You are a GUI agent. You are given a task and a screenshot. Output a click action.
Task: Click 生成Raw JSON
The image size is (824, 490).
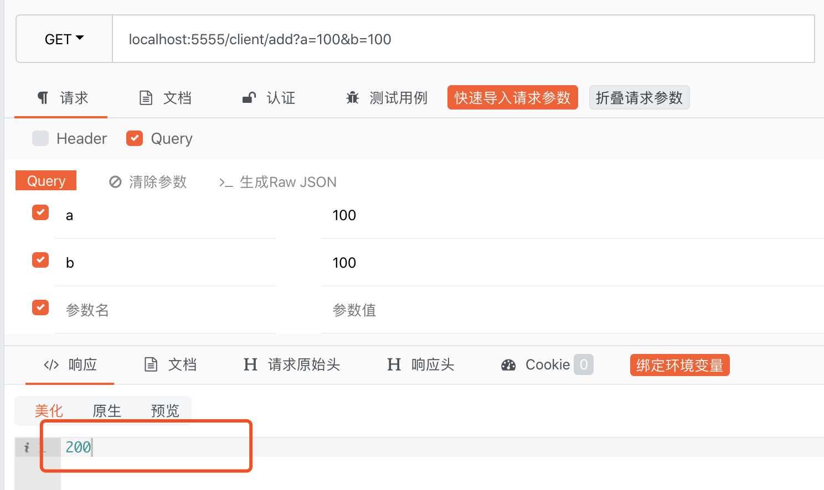(277, 182)
